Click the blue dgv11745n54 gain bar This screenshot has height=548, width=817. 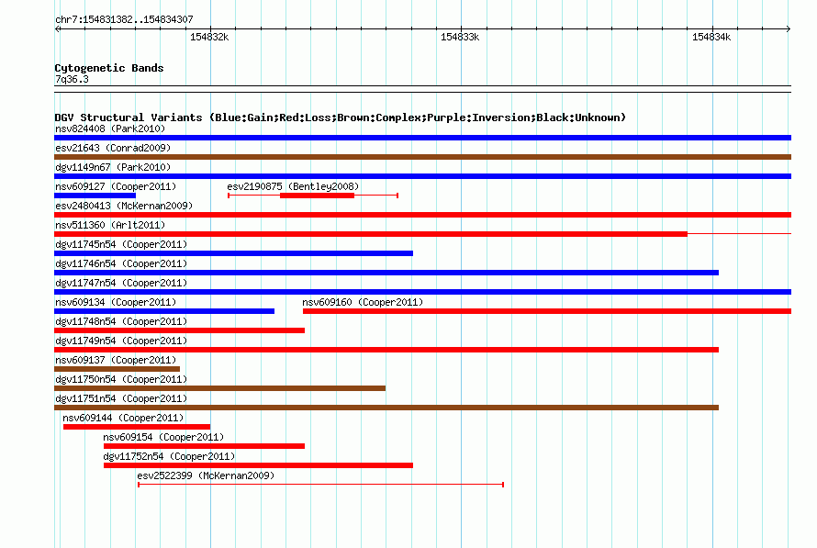pos(233,253)
